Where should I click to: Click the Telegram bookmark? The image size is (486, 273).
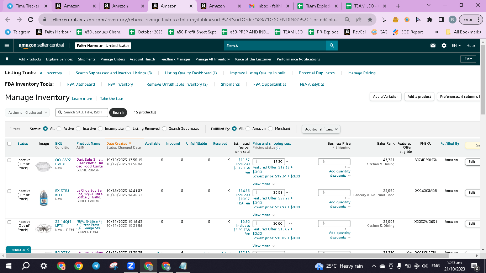coord(18,32)
